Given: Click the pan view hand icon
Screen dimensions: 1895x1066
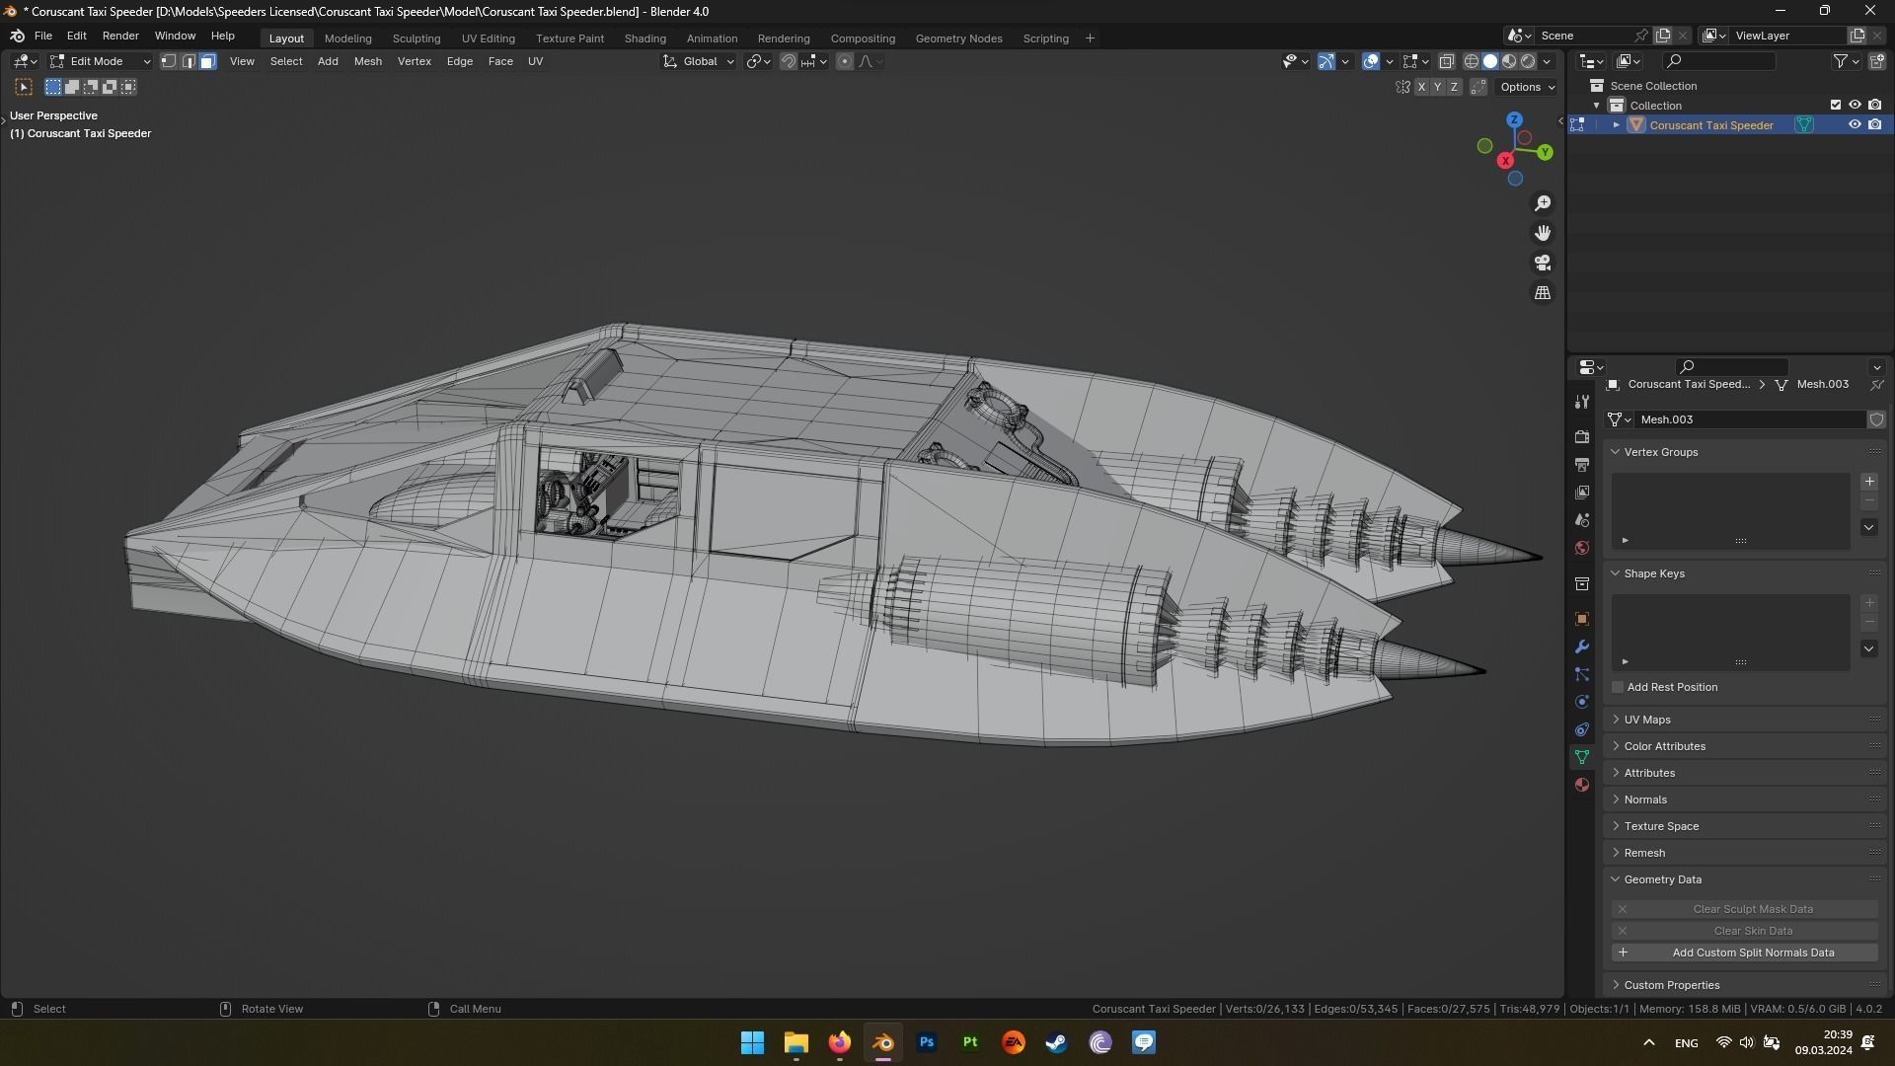Looking at the screenshot, I should (x=1543, y=233).
